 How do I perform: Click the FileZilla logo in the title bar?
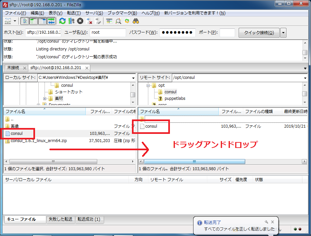[5, 5]
